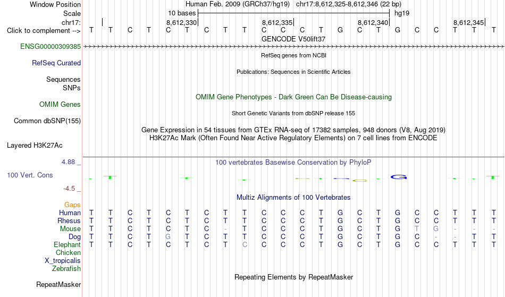Select the Mouse species row label
505x297 pixels.
pos(71,229)
